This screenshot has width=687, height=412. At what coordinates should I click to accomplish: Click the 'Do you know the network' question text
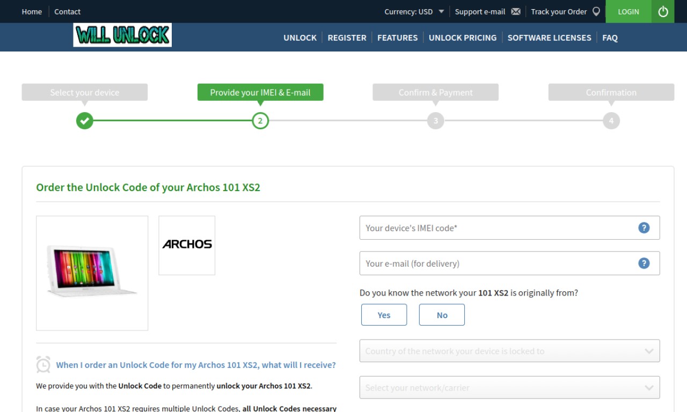[469, 293]
